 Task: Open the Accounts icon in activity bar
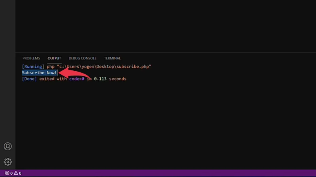[x=8, y=146]
